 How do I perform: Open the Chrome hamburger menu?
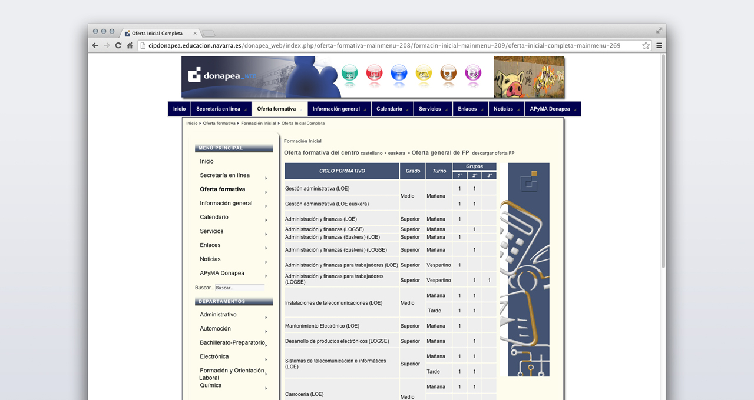[x=659, y=45]
